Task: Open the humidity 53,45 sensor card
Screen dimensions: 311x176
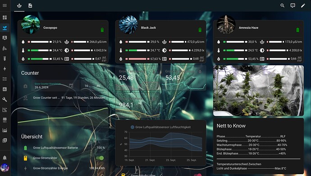Action: 183,78
